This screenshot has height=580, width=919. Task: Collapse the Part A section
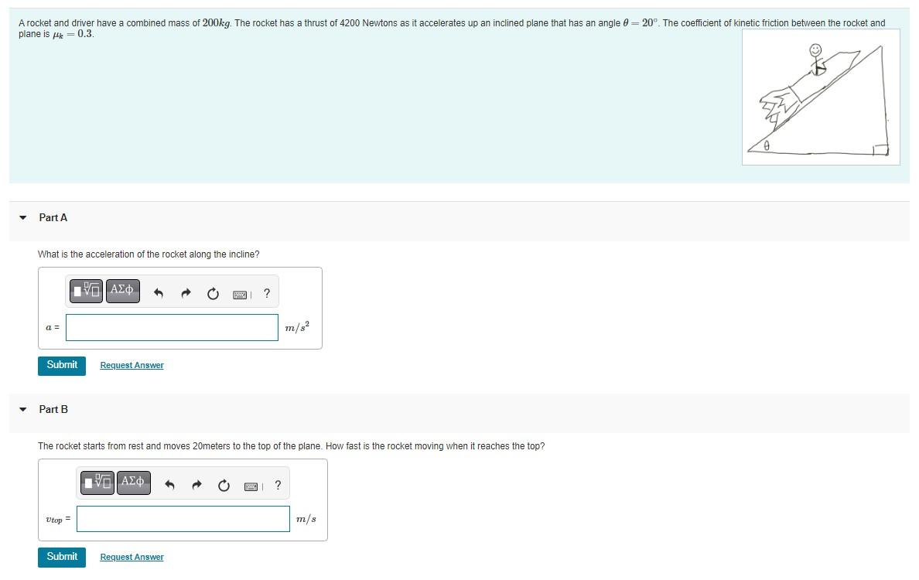23,217
